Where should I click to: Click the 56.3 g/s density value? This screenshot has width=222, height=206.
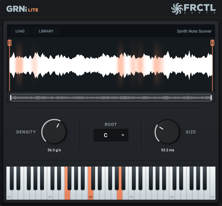pyautogui.click(x=54, y=150)
